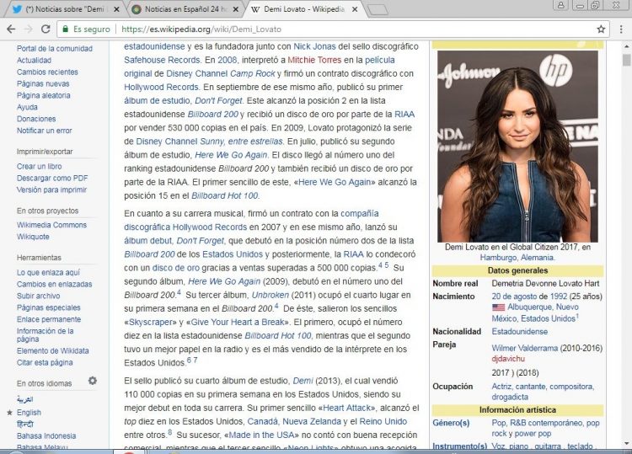Switch to the English language version
This screenshot has height=454, width=632.
[29, 412]
